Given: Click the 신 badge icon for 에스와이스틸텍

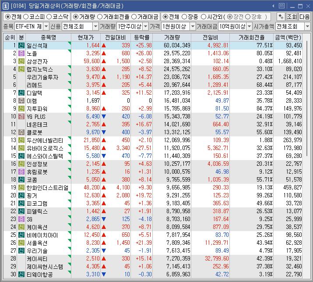Looking at the screenshot, I should [21, 156].
